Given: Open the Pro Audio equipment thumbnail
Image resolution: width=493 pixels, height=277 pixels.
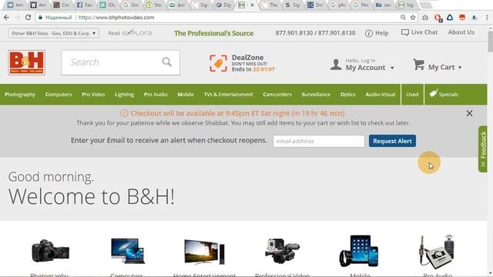Looking at the screenshot, I should pyautogui.click(x=437, y=252).
